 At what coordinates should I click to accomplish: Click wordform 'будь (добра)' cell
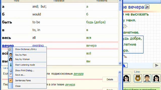click(x=96, y=22)
